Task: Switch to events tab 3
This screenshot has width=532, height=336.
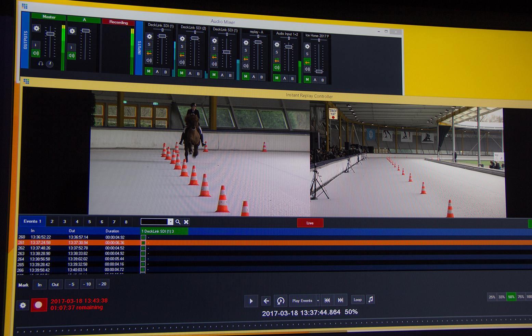Action: coord(64,221)
